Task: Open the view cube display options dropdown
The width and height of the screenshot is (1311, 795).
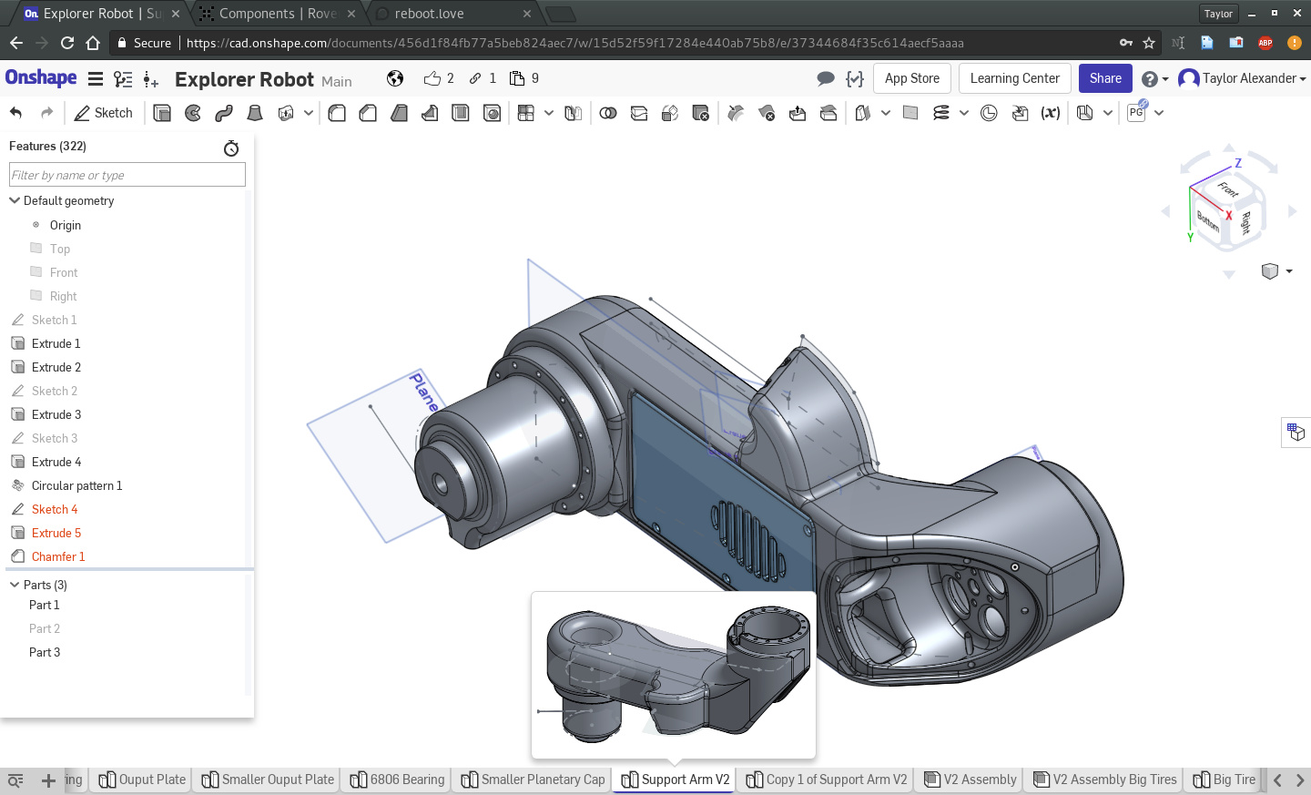Action: point(1289,271)
